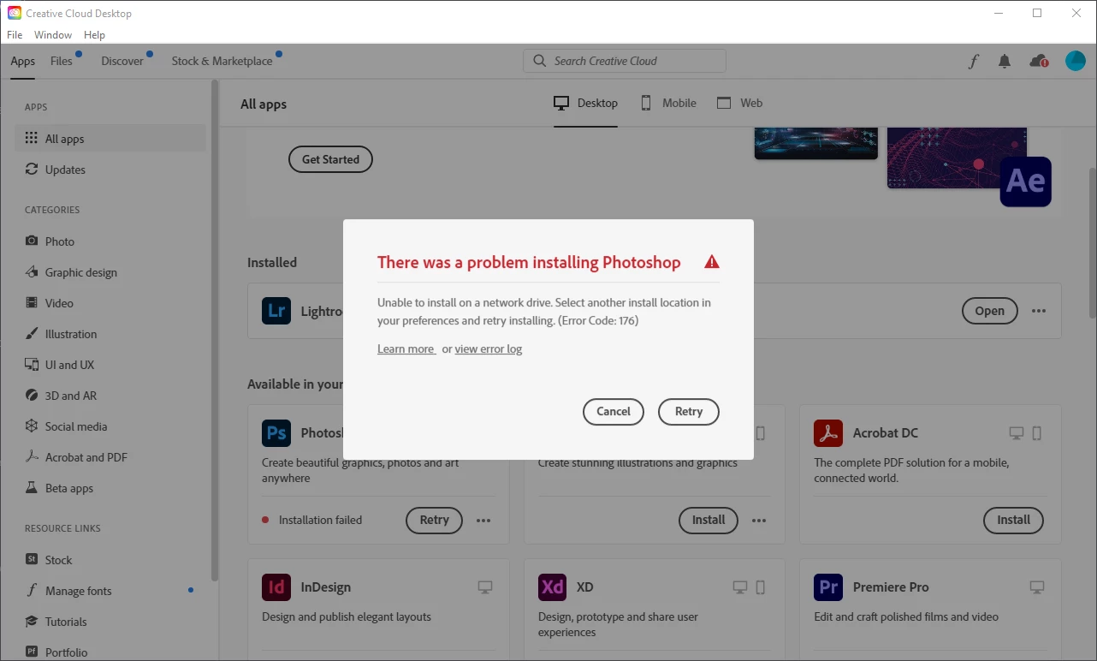Click the Get Started button
Viewport: 1097px width, 661px height.
pos(330,159)
